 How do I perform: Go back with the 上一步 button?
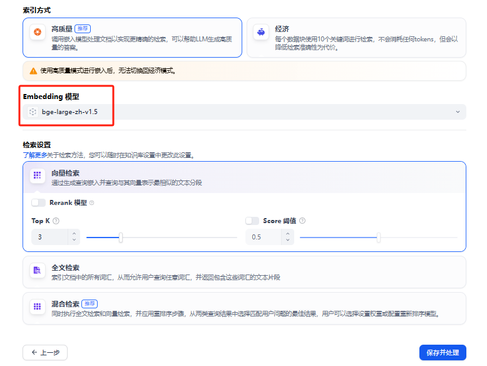(45, 352)
